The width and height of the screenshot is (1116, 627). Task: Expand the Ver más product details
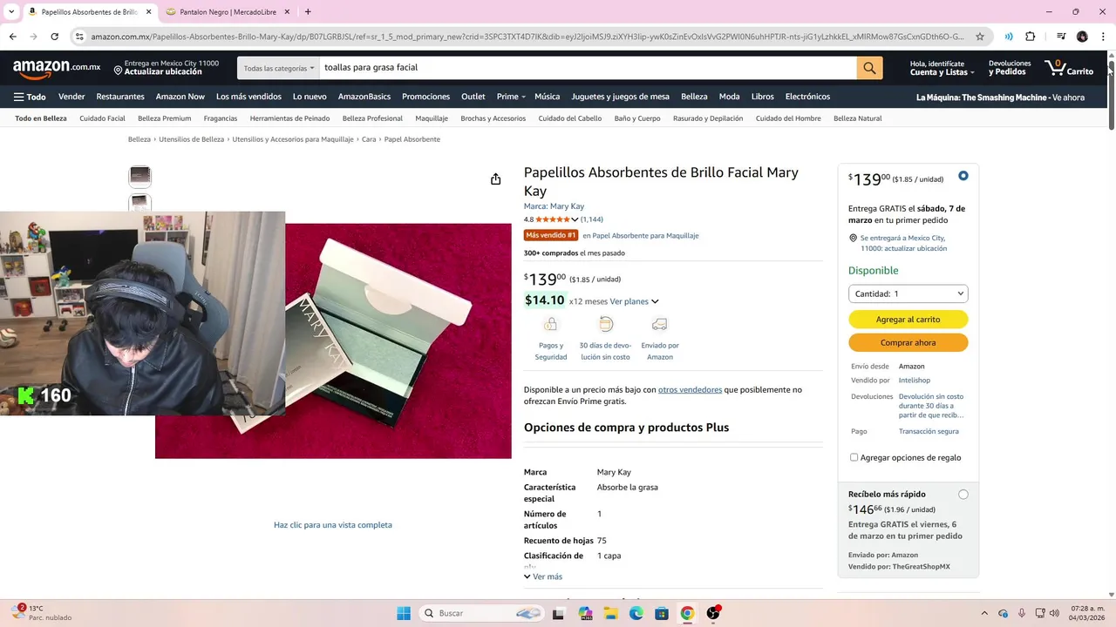543,576
